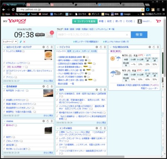Open the トップページ page selector dropdown
Image resolution: width=167 pixels, height=159 pixels.
pyautogui.click(x=10, y=42)
